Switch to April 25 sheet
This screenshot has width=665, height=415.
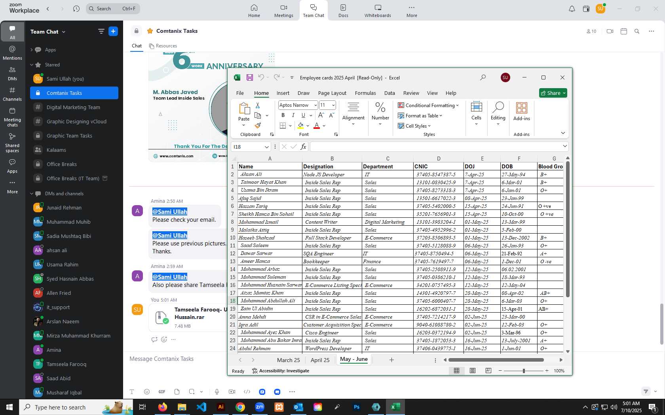[x=320, y=360]
